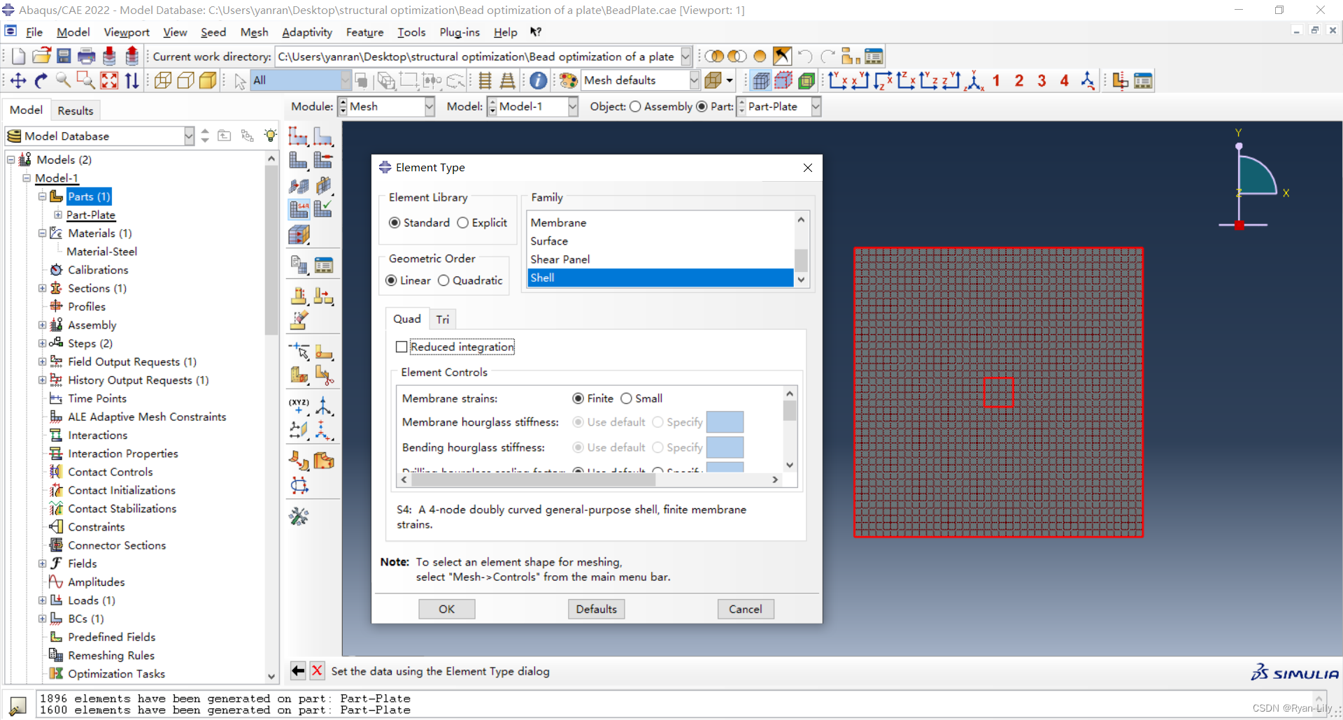Cancel the procedure with the red X
The width and height of the screenshot is (1343, 720).
pyautogui.click(x=317, y=671)
